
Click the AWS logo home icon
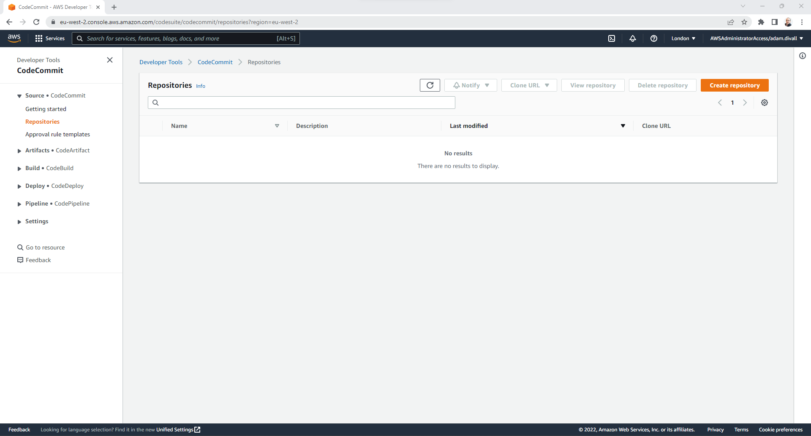click(x=14, y=38)
